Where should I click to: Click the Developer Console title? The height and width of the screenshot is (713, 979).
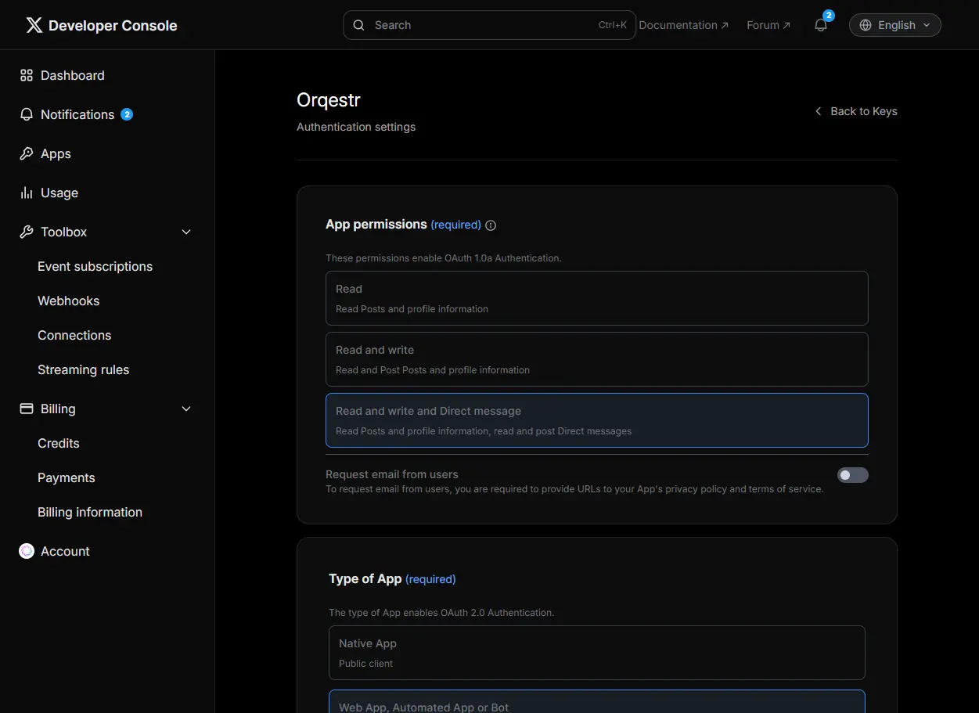tap(113, 26)
